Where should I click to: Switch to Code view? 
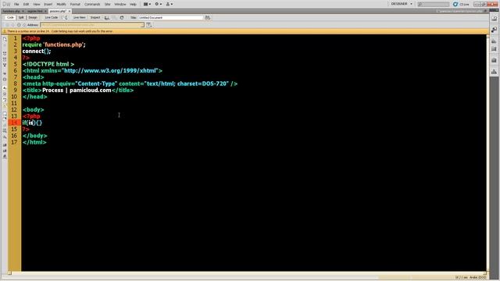click(10, 17)
